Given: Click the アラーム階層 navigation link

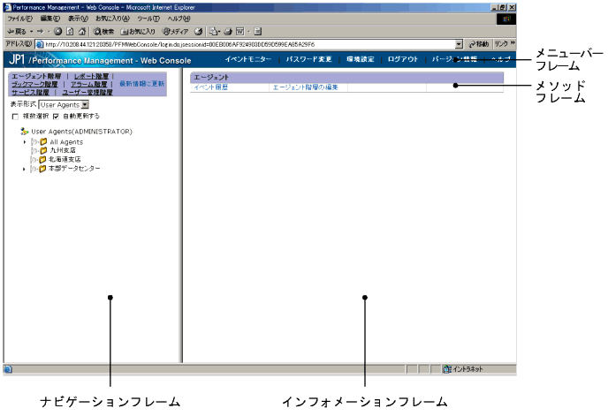Looking at the screenshot, I should coord(88,84).
